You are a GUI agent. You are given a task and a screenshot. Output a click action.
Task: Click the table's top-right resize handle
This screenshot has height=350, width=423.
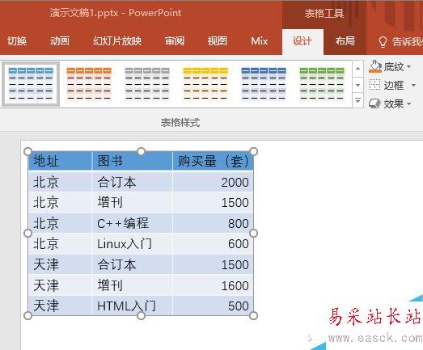pyautogui.click(x=254, y=151)
